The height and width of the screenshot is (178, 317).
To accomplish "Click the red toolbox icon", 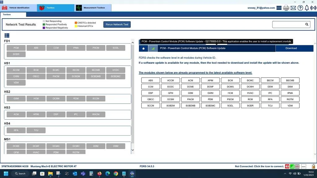I will click(x=42, y=8).
